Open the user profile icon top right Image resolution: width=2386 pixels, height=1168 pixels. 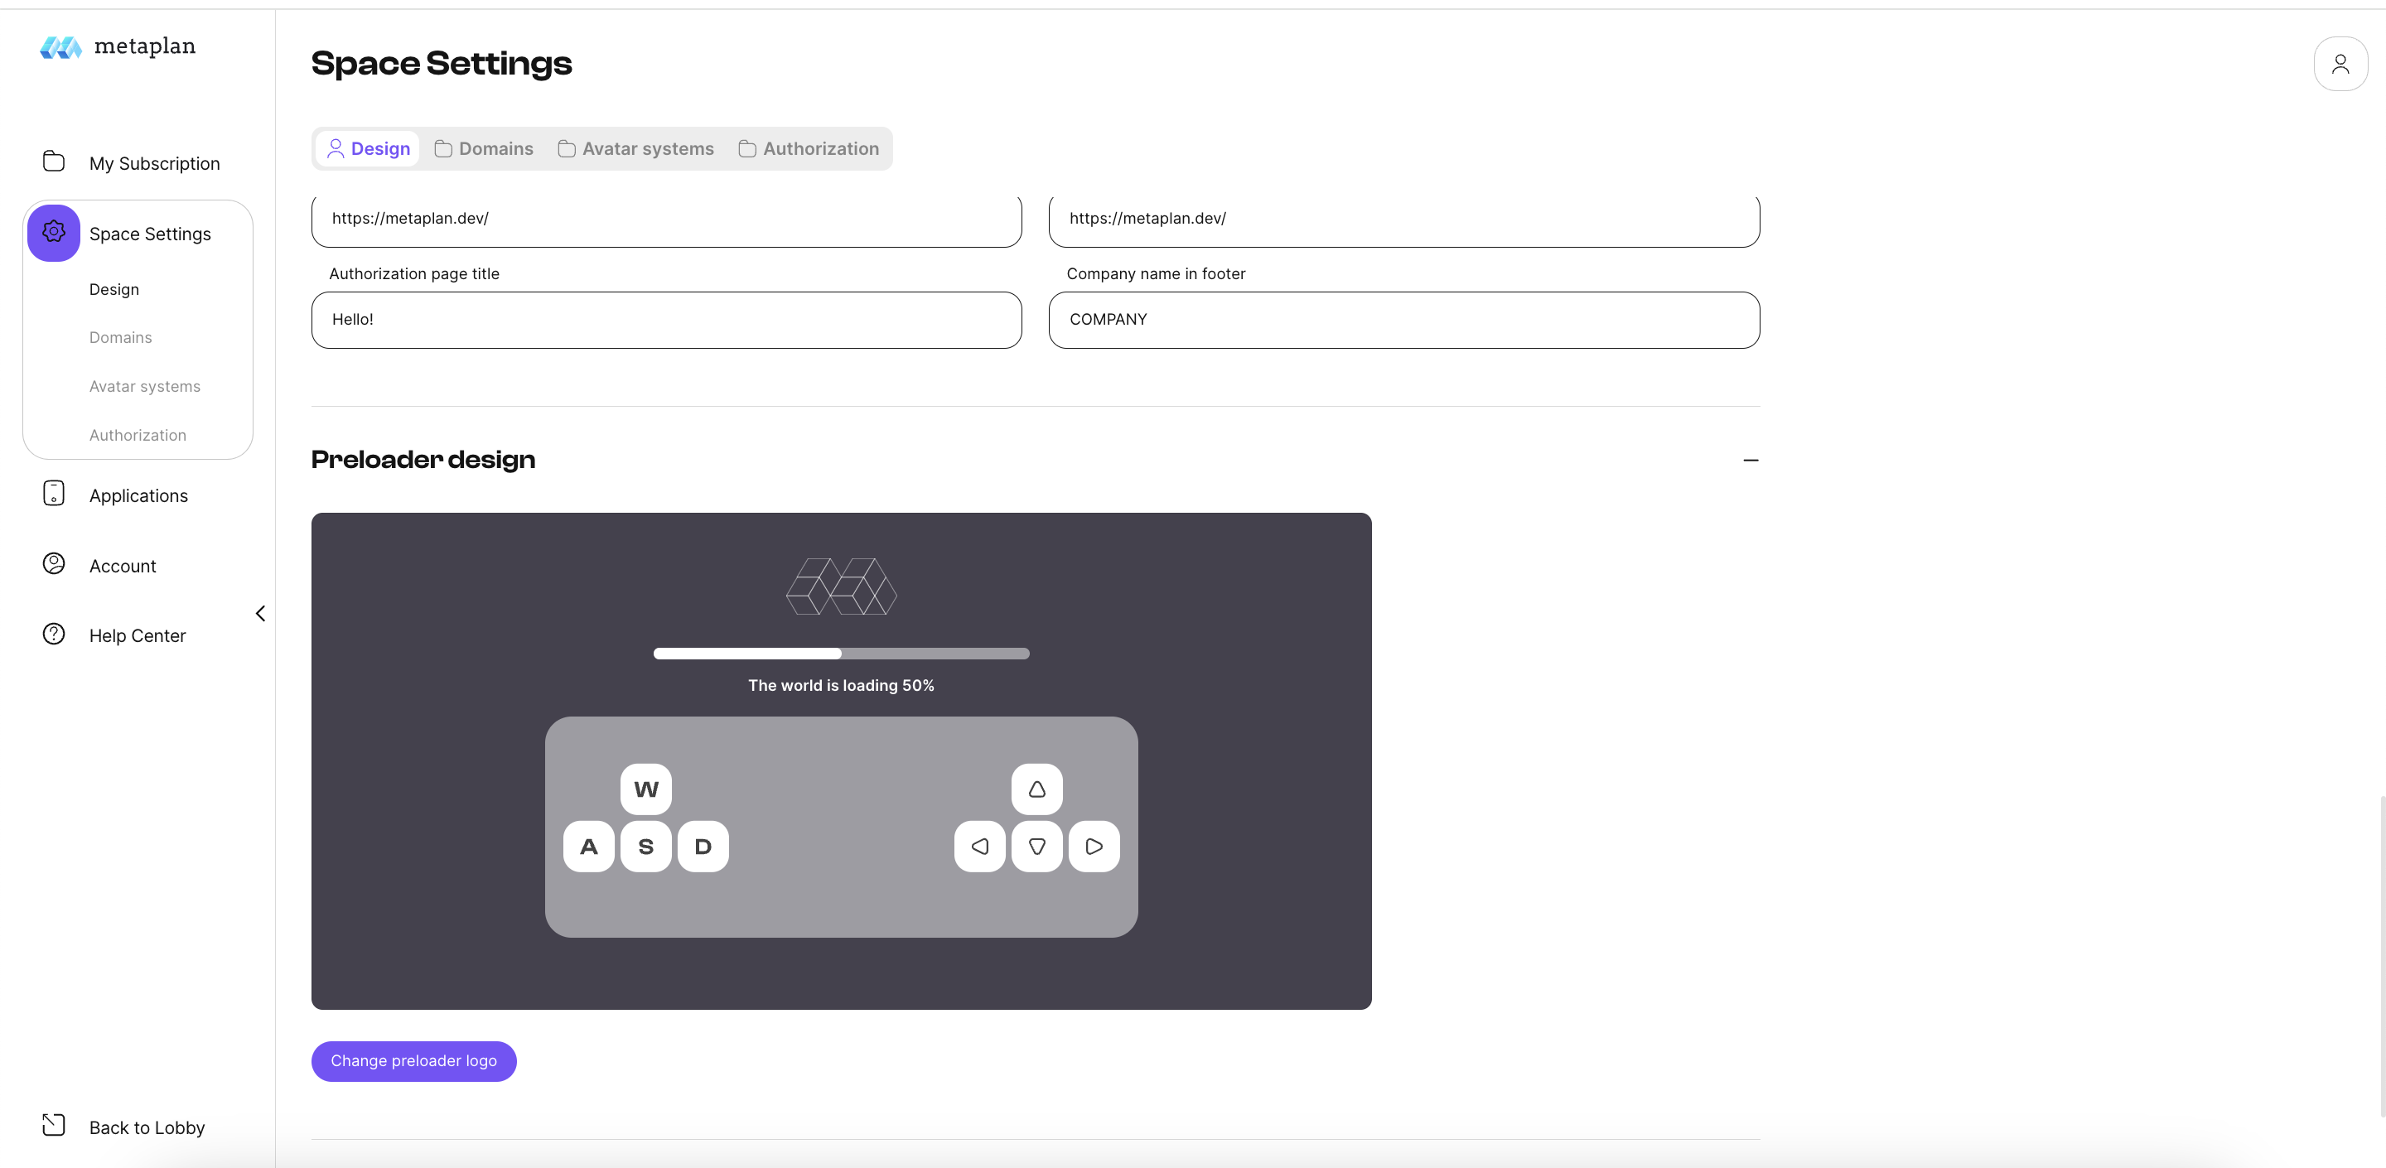2340,64
